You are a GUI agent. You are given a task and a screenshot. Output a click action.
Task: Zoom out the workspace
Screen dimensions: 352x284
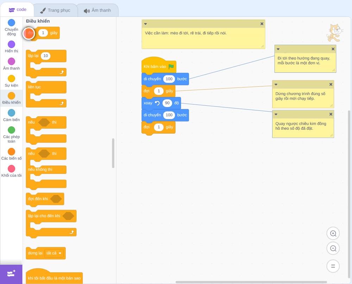[333, 248]
